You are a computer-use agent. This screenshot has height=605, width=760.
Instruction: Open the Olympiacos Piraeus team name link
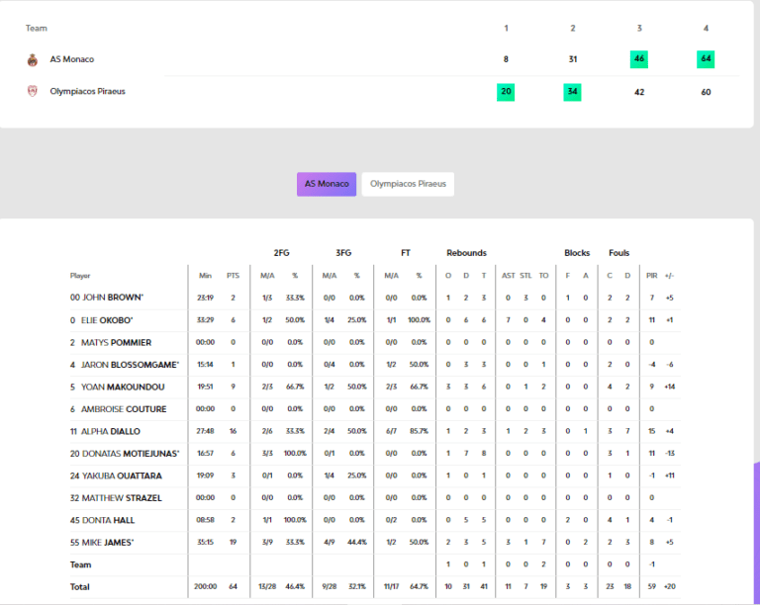tap(87, 92)
